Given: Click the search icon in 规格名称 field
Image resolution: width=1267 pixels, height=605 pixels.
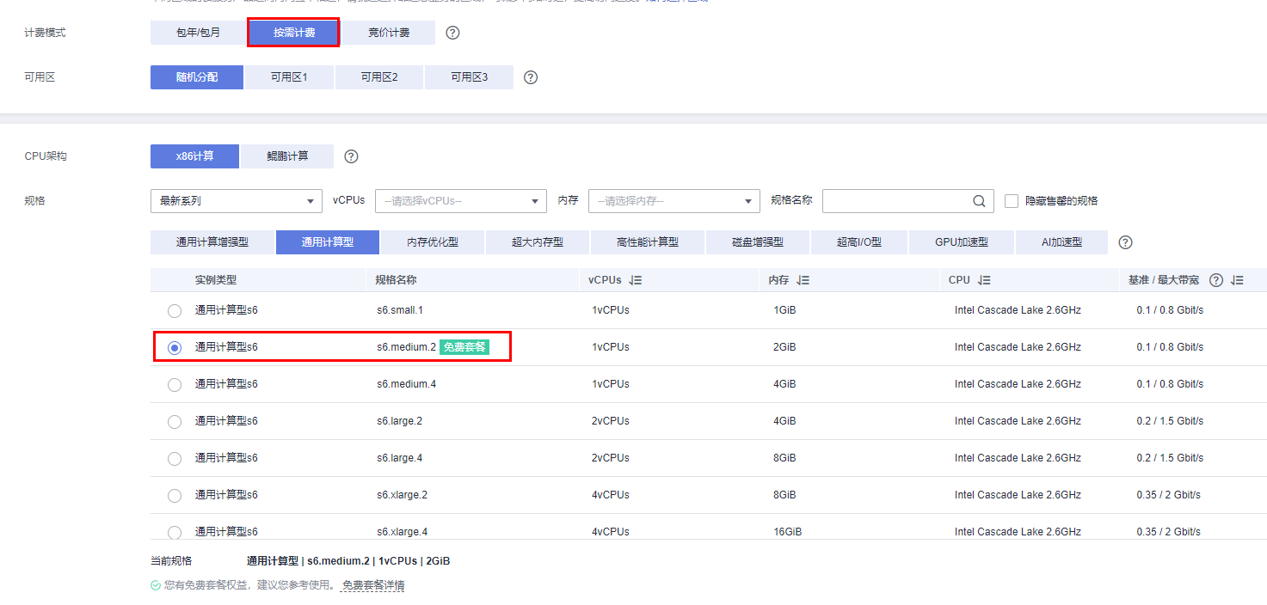Looking at the screenshot, I should 979,201.
